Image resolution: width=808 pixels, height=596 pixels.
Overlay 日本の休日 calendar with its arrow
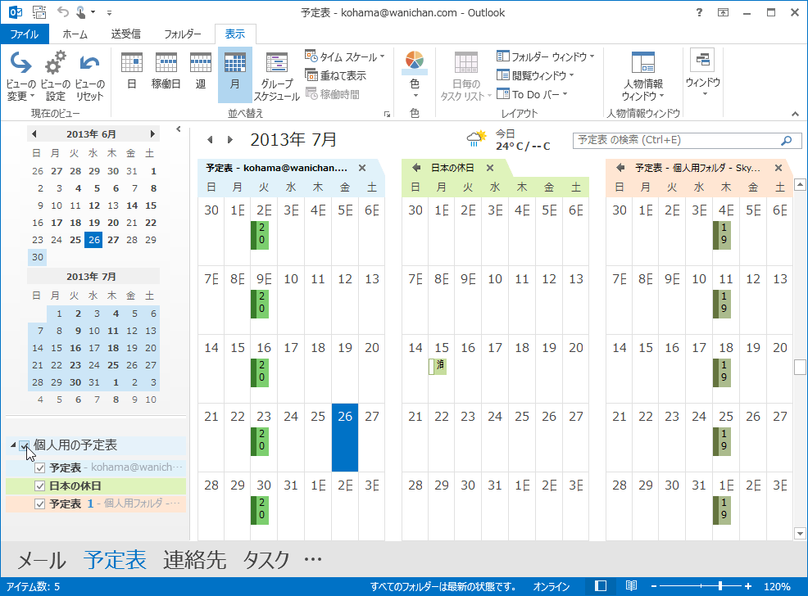point(416,168)
